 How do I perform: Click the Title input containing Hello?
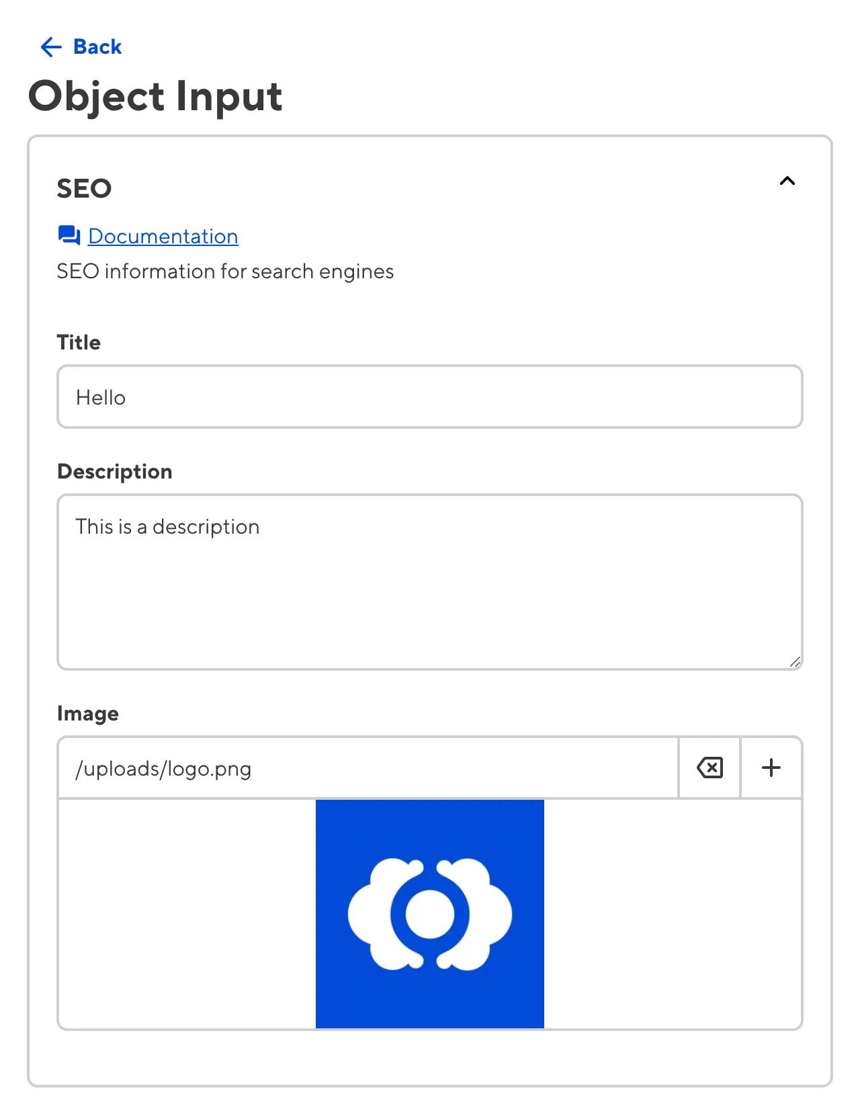pyautogui.click(x=430, y=397)
